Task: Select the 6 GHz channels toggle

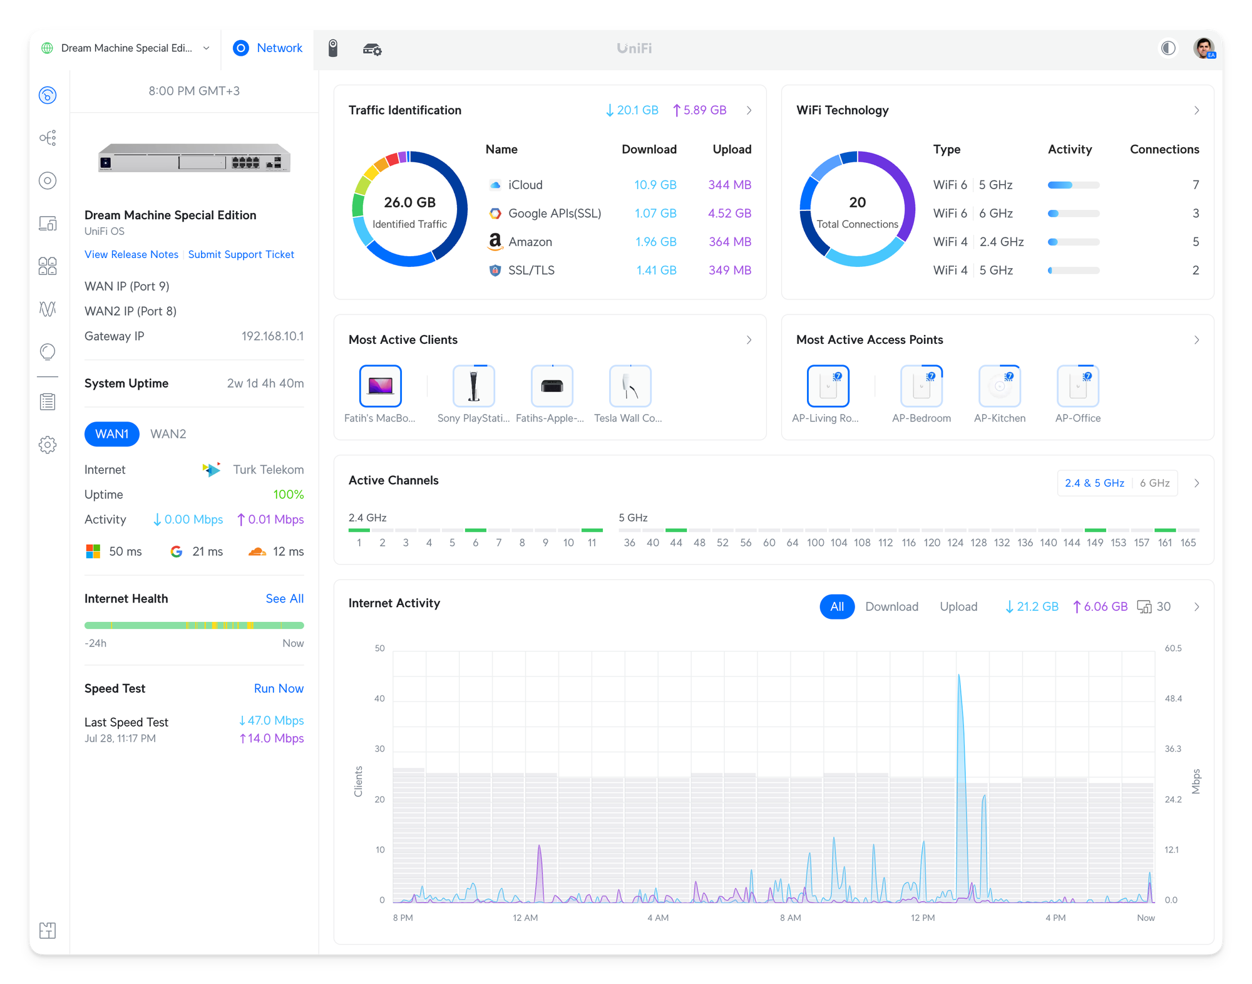Action: click(x=1154, y=483)
